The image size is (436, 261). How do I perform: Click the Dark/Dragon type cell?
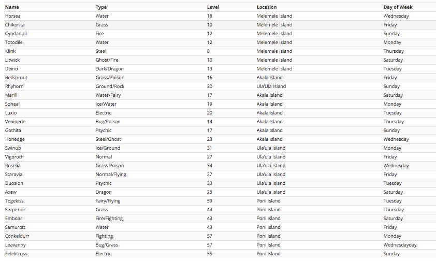pos(109,69)
